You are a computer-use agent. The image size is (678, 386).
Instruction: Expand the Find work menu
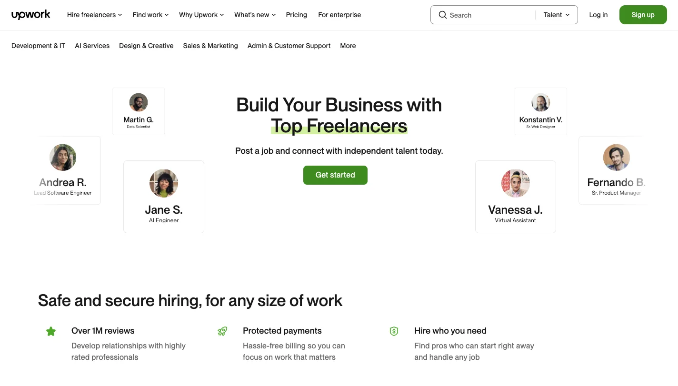click(150, 15)
